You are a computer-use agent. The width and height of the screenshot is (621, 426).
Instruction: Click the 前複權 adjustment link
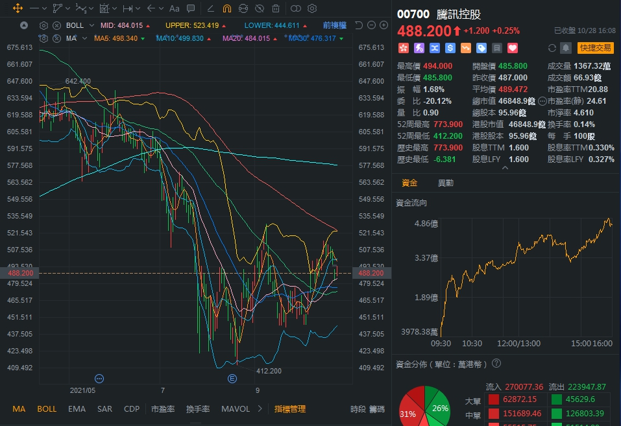point(335,25)
